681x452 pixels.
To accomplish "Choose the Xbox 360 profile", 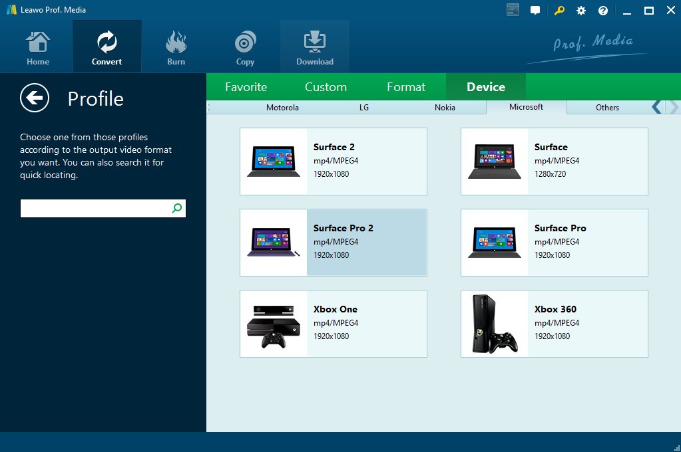I will [x=554, y=324].
